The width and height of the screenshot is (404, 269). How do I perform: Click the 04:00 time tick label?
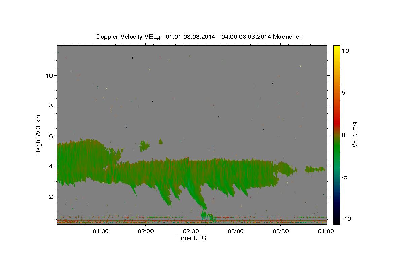tap(326, 231)
